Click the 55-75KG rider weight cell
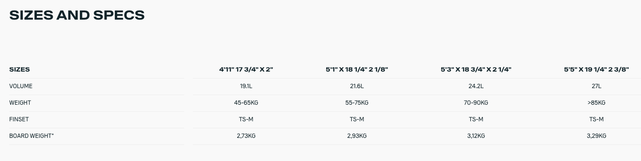Viewport: 641px width, 161px height. 357,103
